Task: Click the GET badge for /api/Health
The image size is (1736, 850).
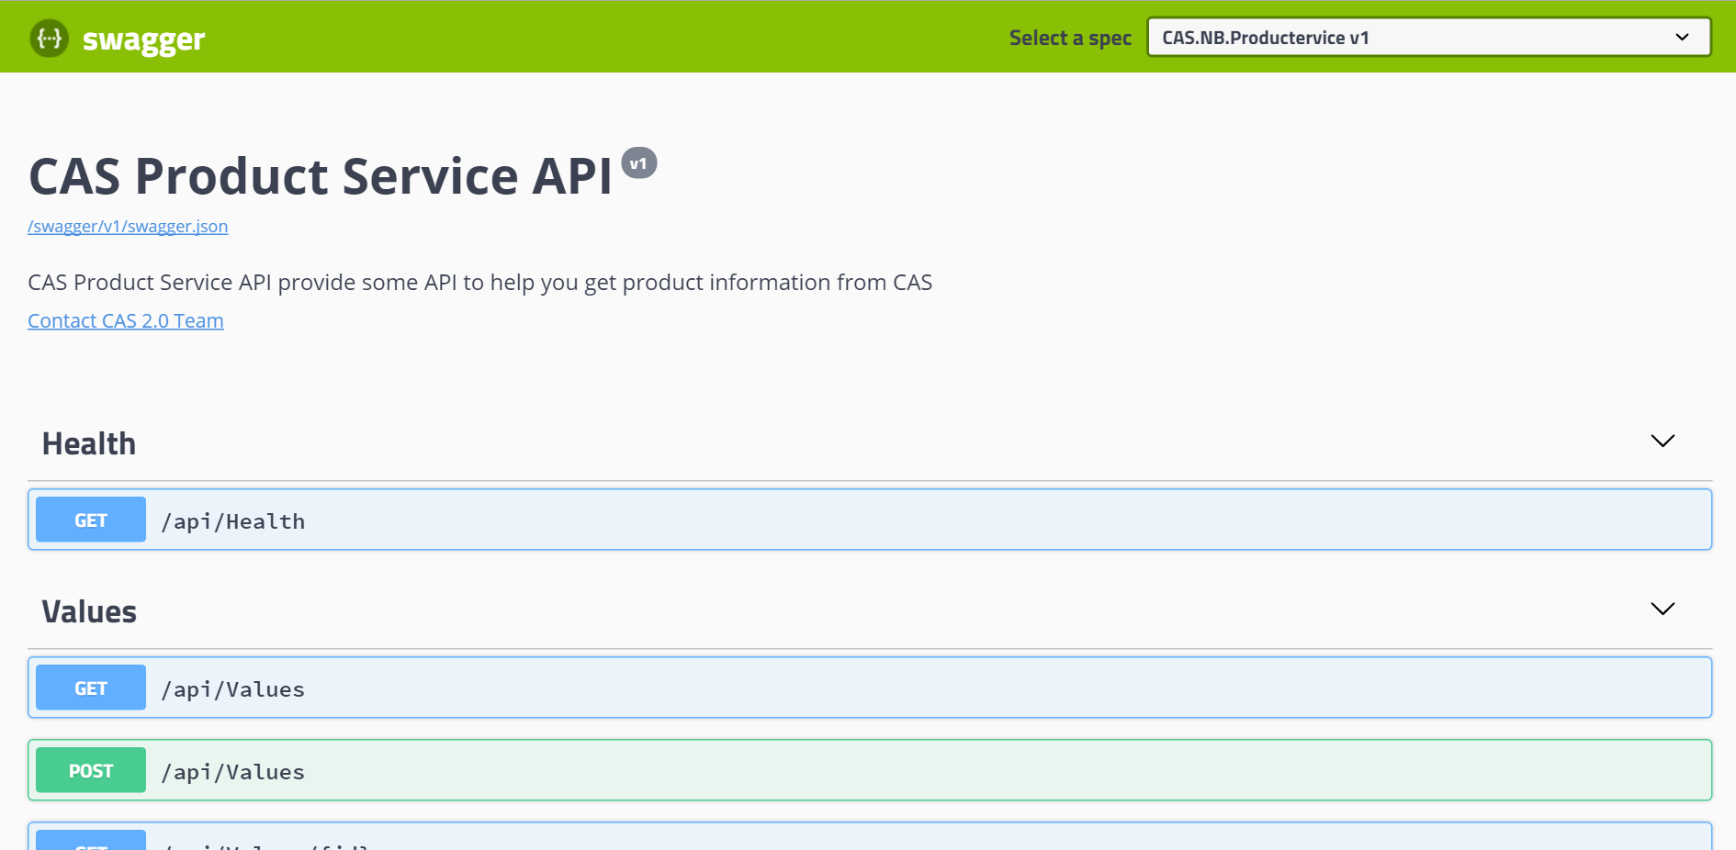Action: 91,520
